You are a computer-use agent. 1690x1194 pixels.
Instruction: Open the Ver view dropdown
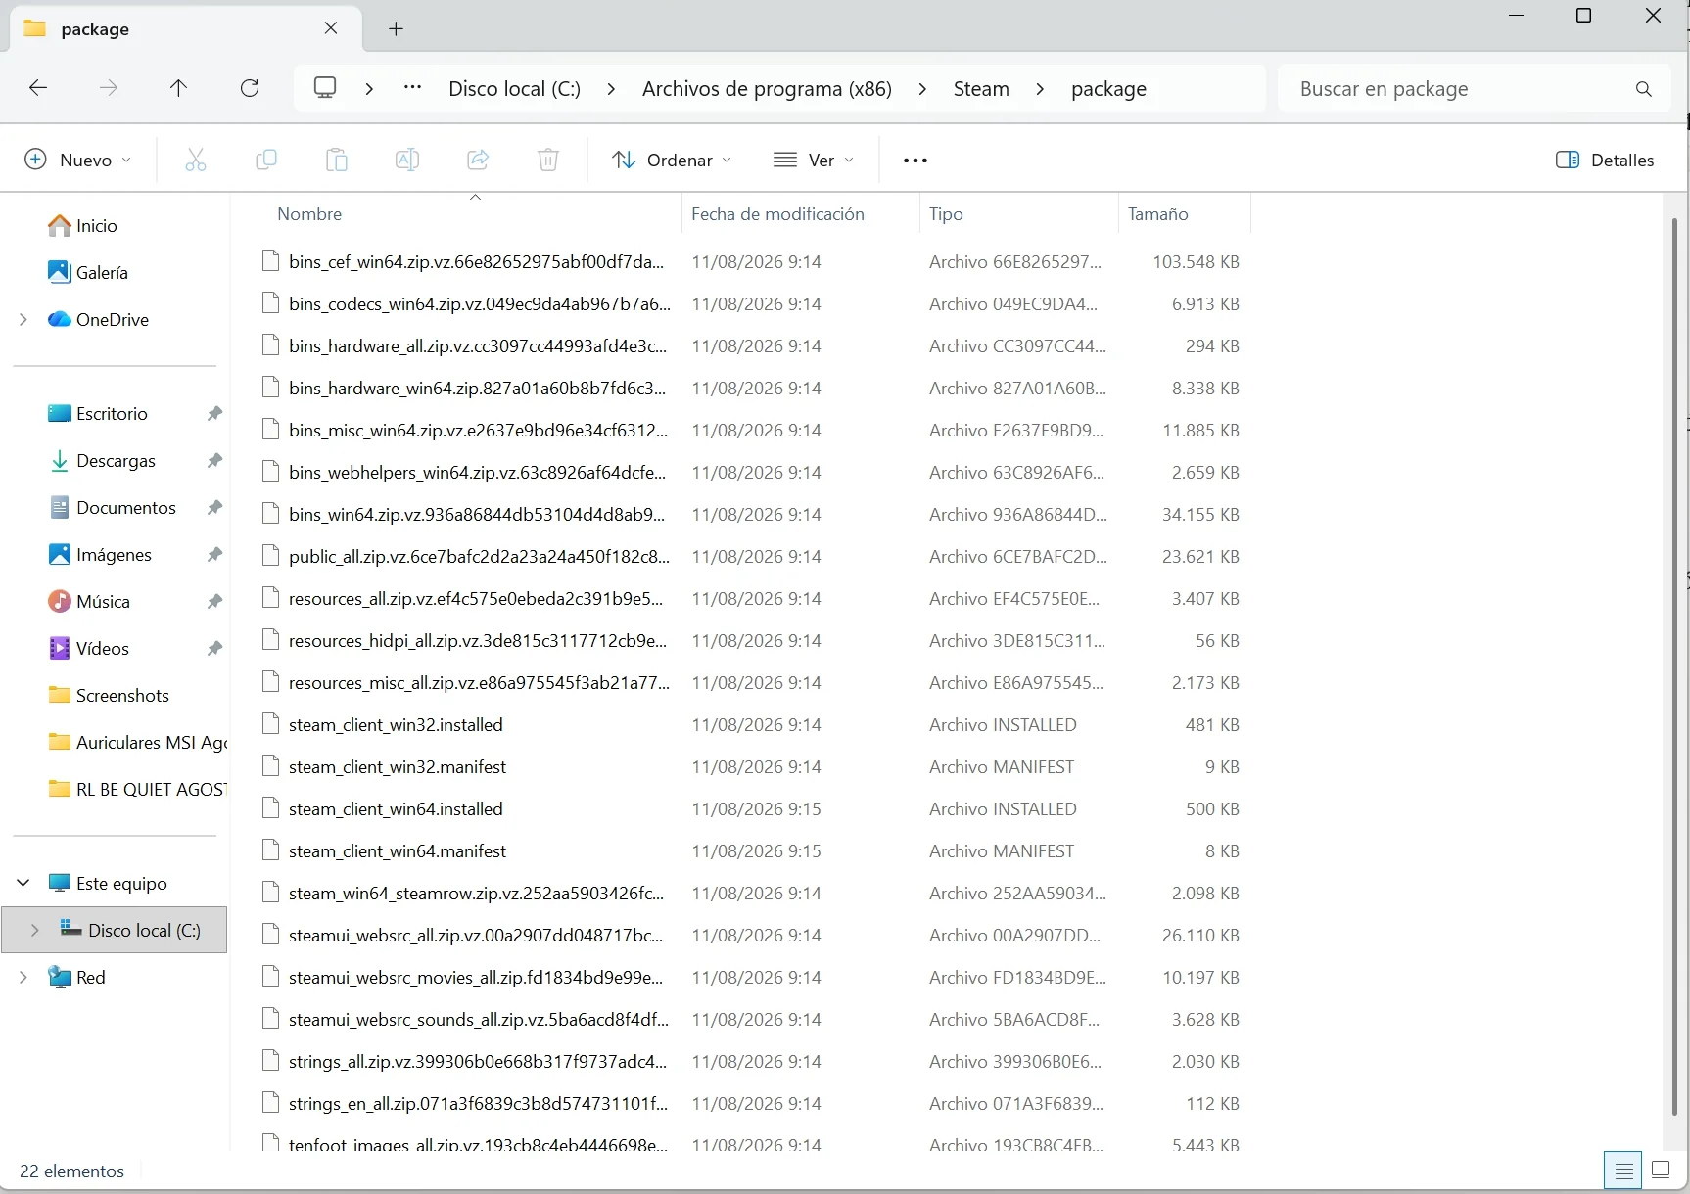814,160
